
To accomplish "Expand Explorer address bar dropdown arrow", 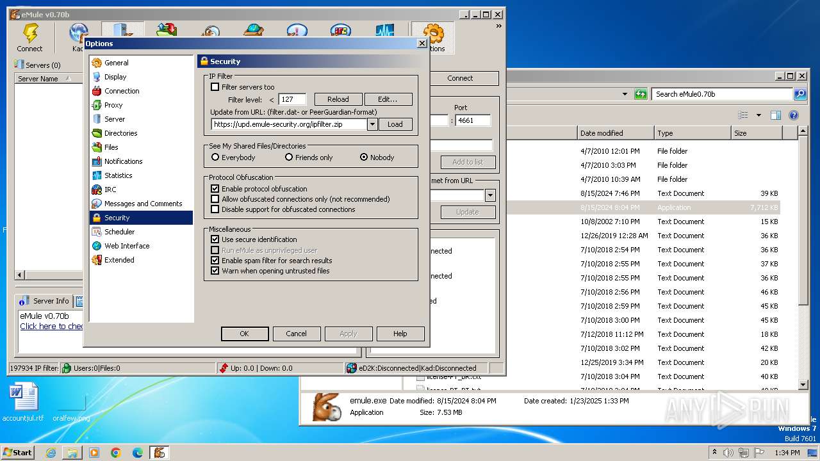I will coord(625,94).
